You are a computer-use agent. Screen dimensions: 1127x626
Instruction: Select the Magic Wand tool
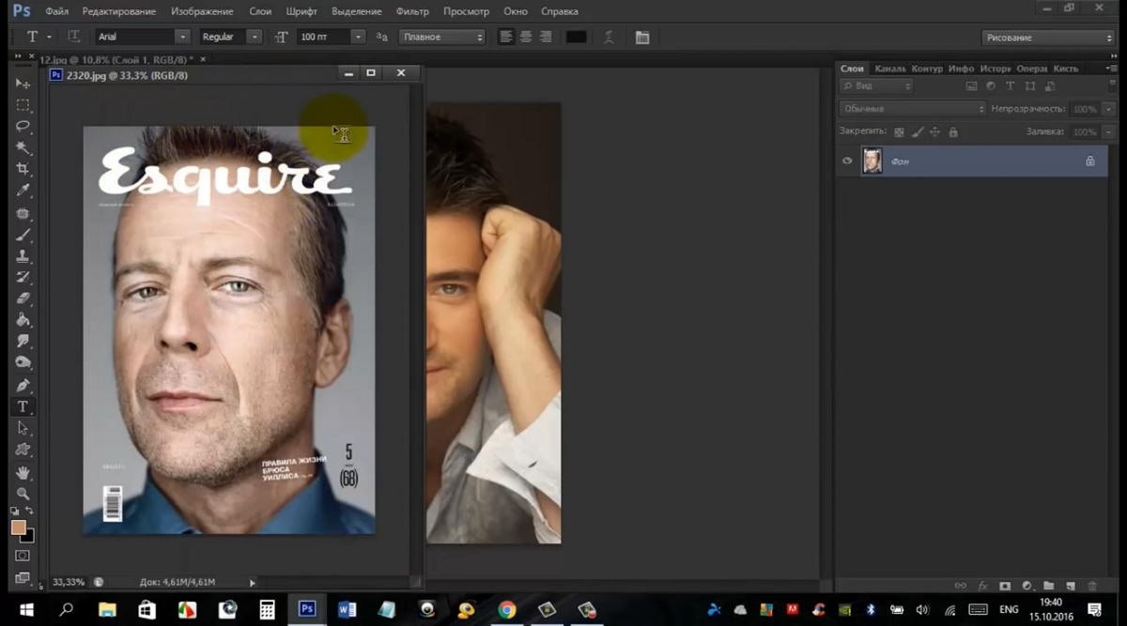tap(23, 147)
